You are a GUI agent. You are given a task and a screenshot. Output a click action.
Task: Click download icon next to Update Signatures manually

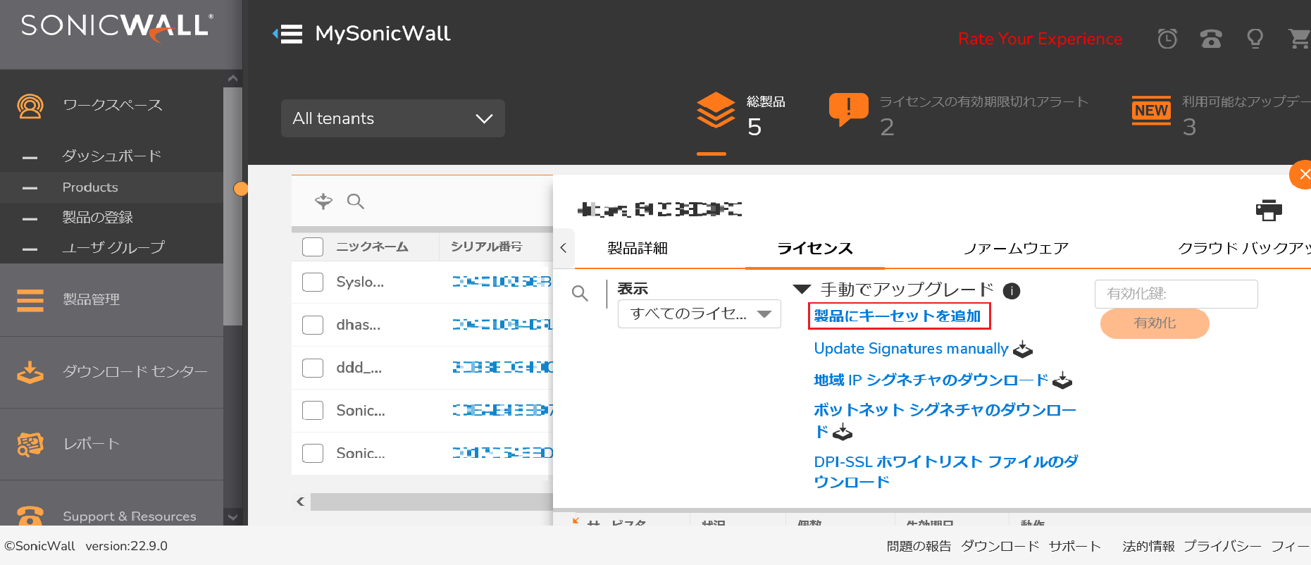[x=1023, y=349]
